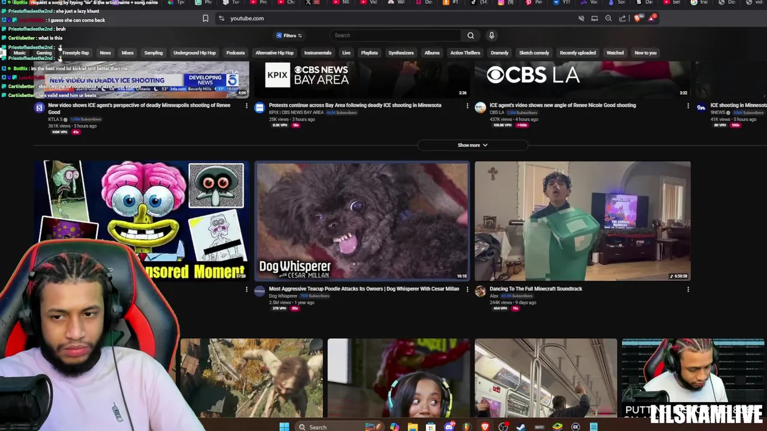Viewport: 767px width, 431px height.
Task: Select the Playlists filter chip
Action: click(369, 53)
